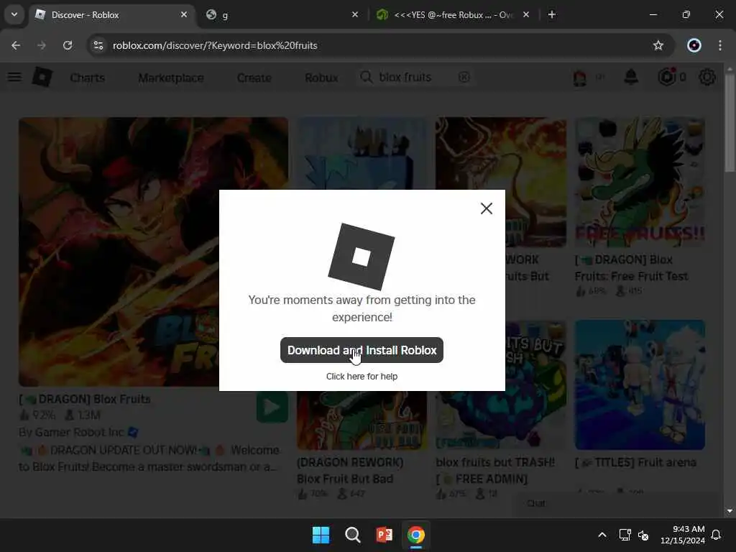Switch to the tab titled g
Image resolution: width=736 pixels, height=552 pixels.
(x=282, y=15)
